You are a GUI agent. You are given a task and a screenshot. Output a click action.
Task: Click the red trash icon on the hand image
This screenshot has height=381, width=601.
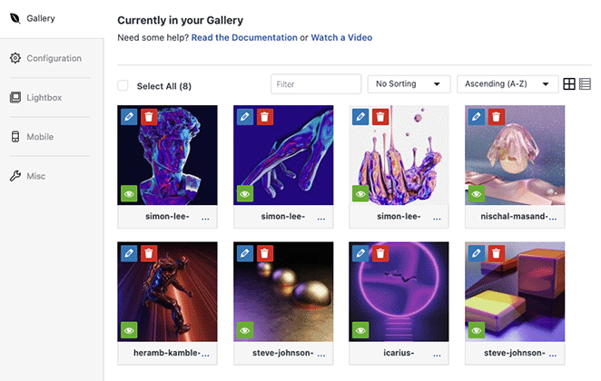coord(264,117)
